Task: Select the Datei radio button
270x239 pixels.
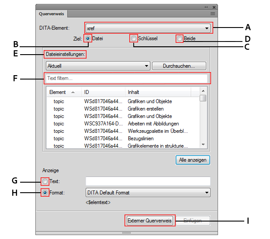Action: click(x=88, y=38)
